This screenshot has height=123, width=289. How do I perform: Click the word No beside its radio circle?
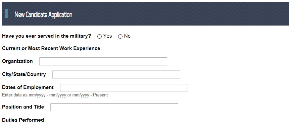[x=127, y=36]
